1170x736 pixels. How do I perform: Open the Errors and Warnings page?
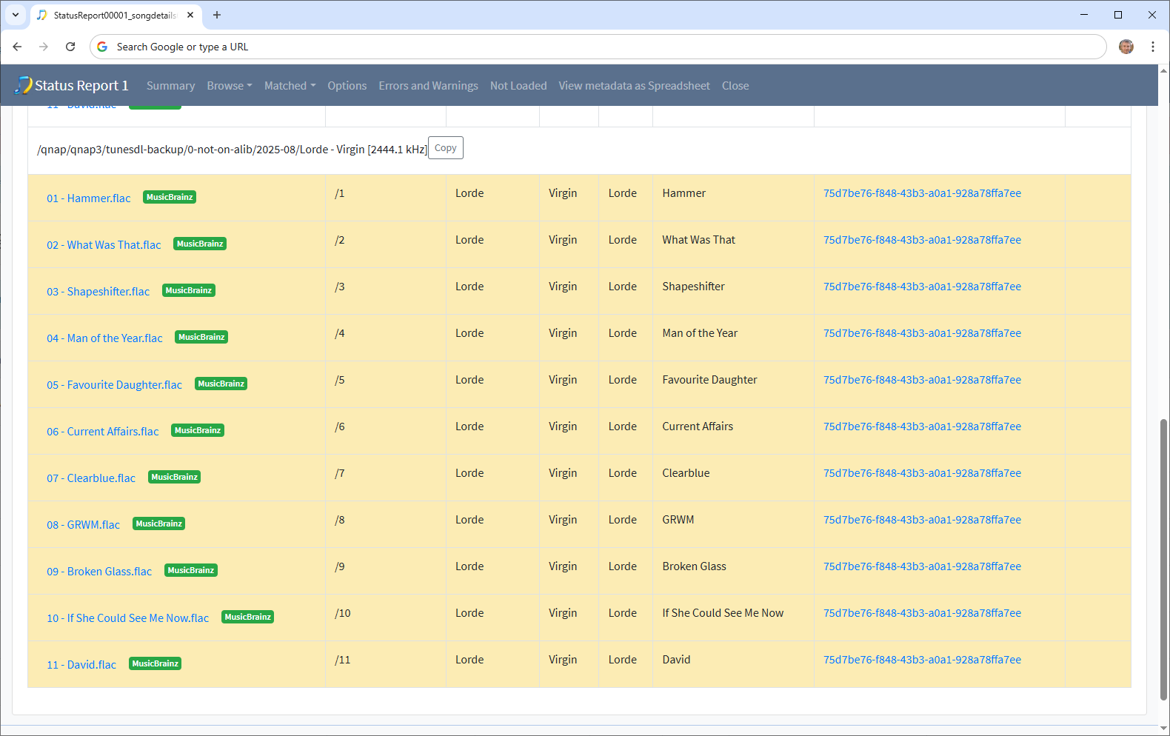[x=428, y=86]
